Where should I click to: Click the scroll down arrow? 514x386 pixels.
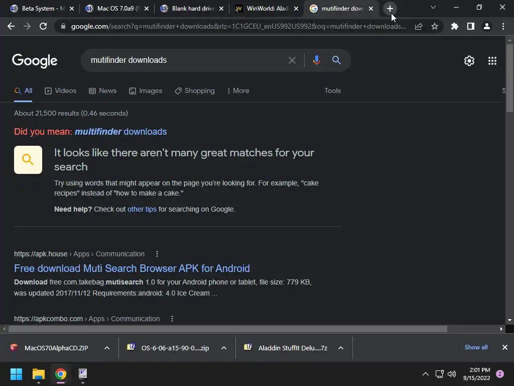tap(509, 320)
